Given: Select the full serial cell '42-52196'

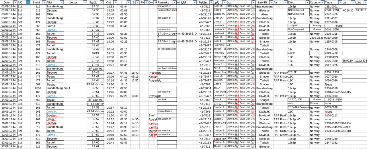Looking at the screenshot, I should 205,18.
